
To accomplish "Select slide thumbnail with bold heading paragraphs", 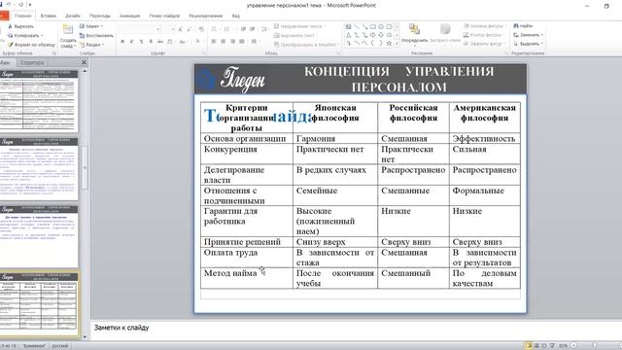I will pyautogui.click(x=39, y=236).
